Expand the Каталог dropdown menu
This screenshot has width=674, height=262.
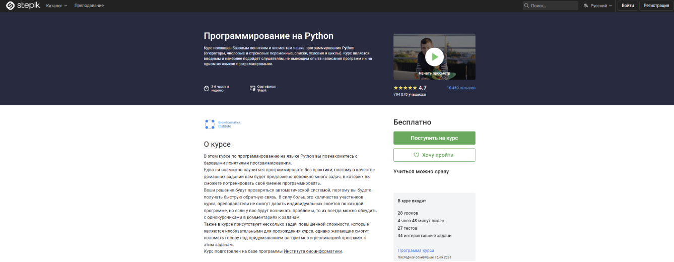(x=56, y=6)
